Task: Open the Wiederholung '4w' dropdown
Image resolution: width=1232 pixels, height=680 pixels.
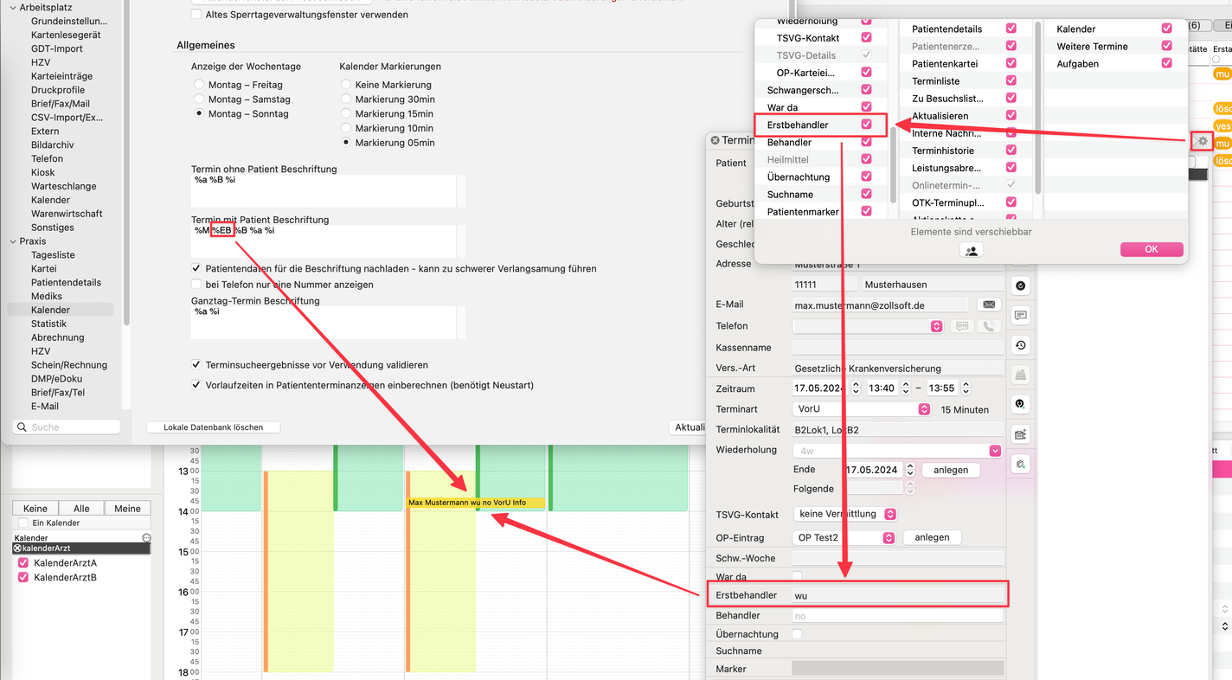Action: 897,451
